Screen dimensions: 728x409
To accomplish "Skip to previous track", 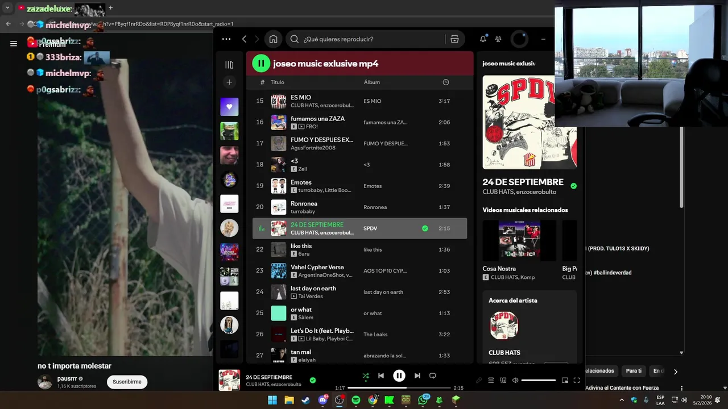I will coord(381,375).
